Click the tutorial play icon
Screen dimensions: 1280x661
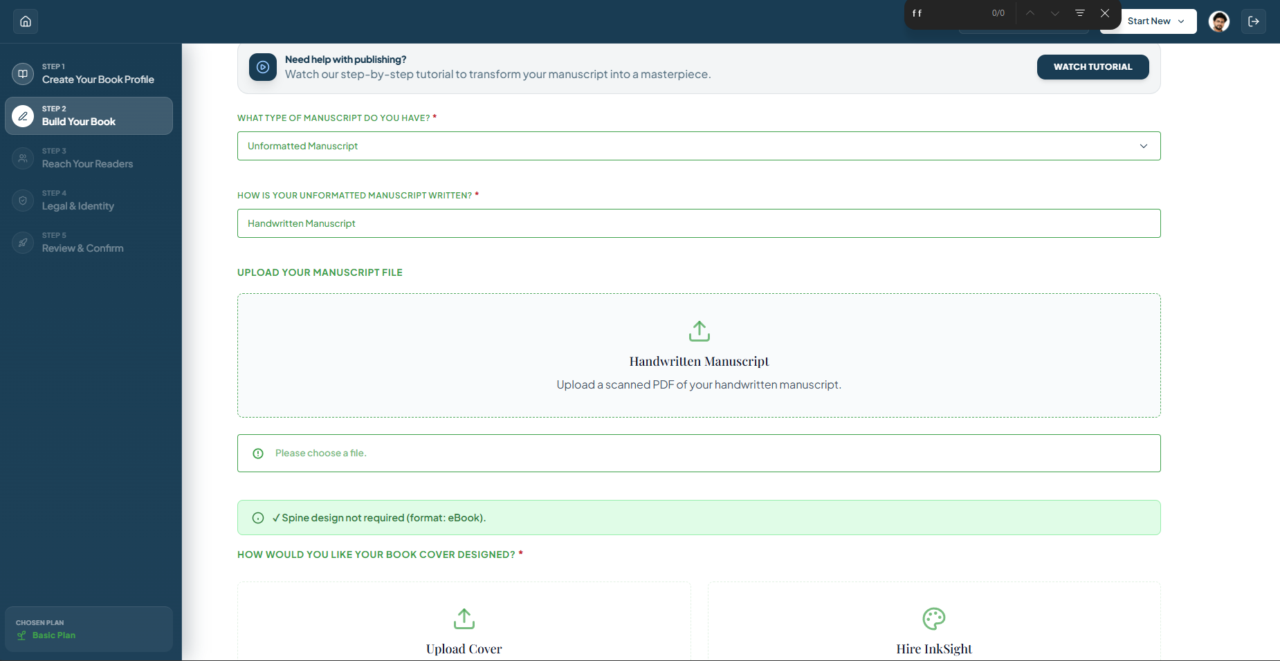pyautogui.click(x=263, y=67)
